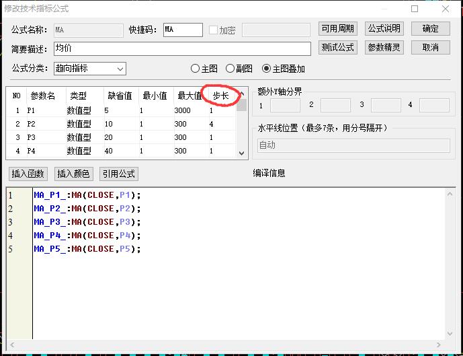Cancel with the 取消 button

431,47
